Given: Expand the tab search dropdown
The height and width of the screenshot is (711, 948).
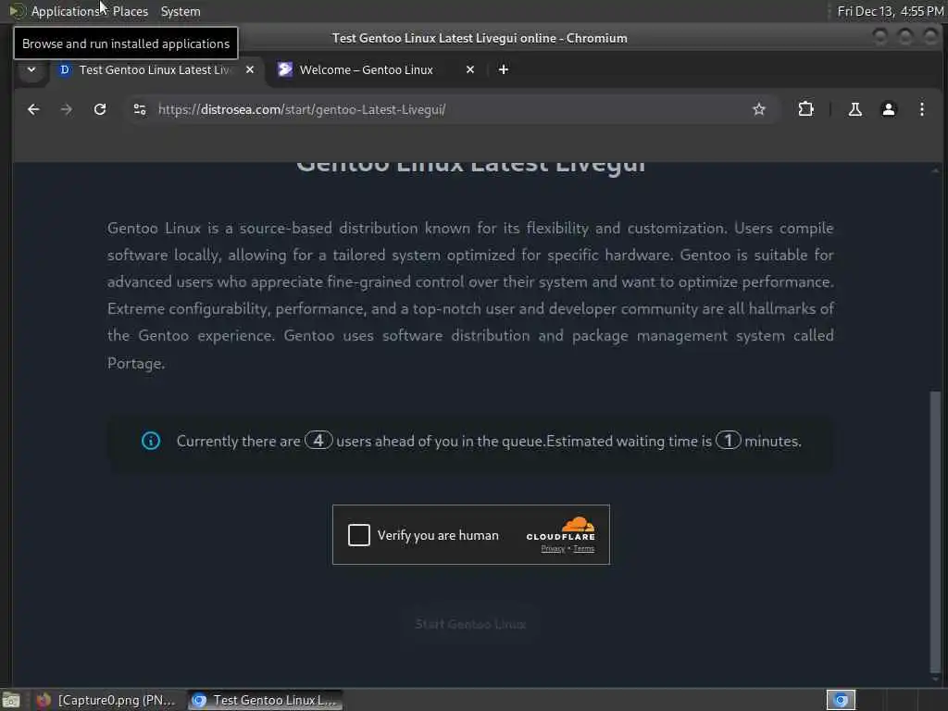Looking at the screenshot, I should pos(31,69).
